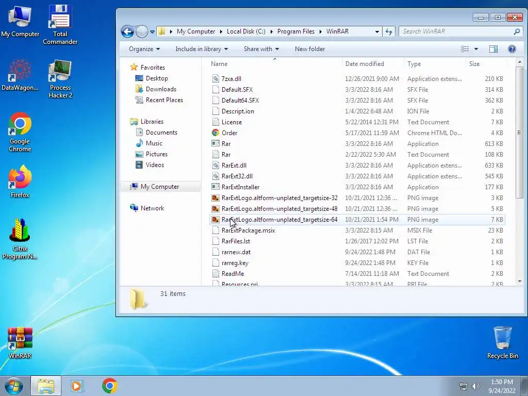Open the Share with menu
528x396 pixels.
(261, 49)
